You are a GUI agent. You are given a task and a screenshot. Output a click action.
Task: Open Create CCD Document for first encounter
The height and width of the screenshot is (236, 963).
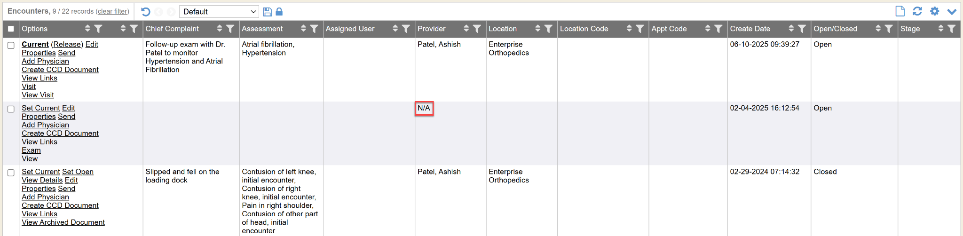[60, 70]
